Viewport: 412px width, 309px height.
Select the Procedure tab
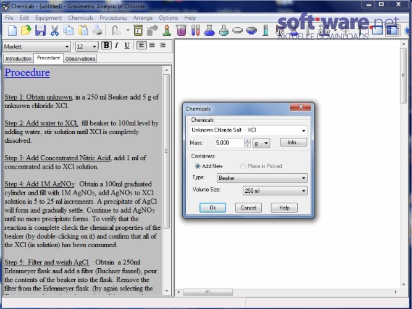[48, 58]
